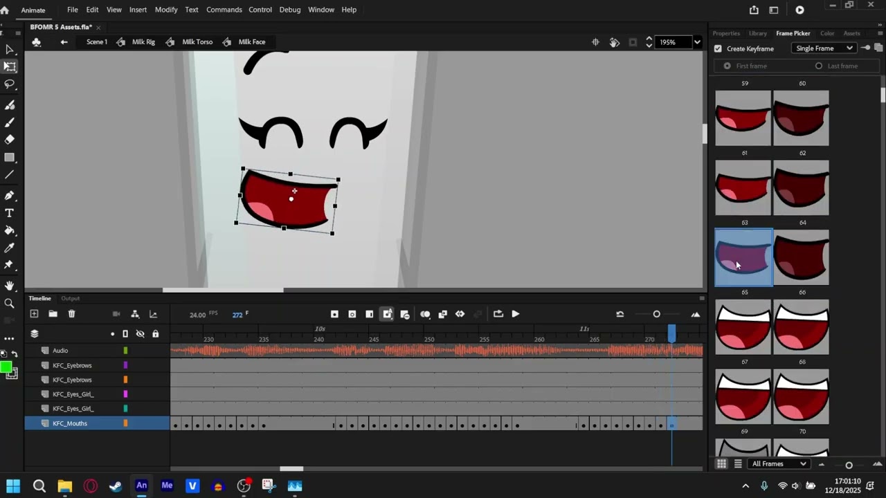Open the All Frames filter dropdown
Image resolution: width=886 pixels, height=498 pixels.
click(779, 464)
